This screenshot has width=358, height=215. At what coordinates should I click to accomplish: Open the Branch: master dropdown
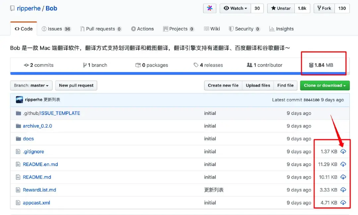click(x=31, y=85)
